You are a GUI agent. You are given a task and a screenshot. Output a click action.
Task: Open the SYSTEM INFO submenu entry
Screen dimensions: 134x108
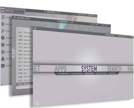coord(63,74)
